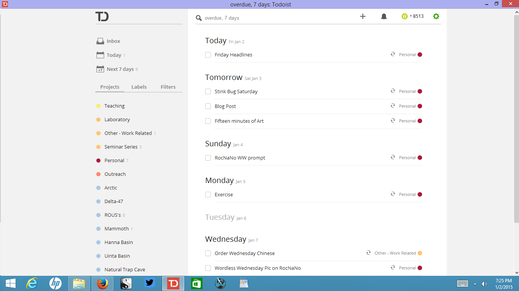
Task: Click the search magnifier icon
Action: pos(199,18)
